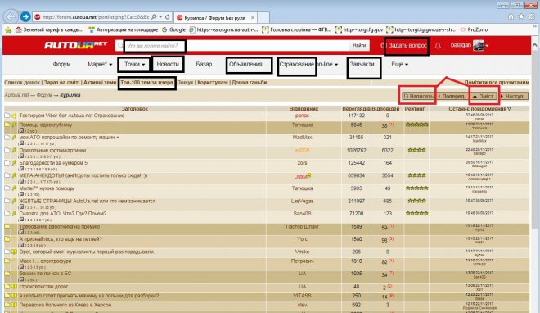
Task: Click the address bar search magnifier icon
Action: [155, 17]
